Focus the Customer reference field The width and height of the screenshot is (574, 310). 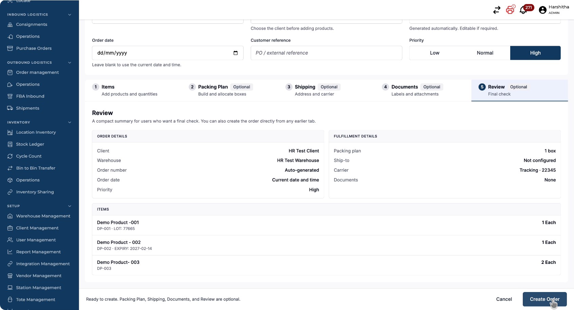pyautogui.click(x=326, y=53)
